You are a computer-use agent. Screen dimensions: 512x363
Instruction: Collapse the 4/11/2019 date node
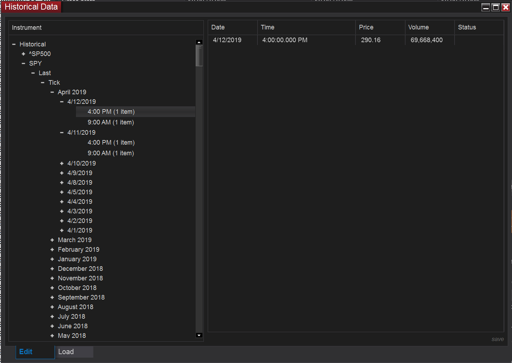[x=62, y=133]
